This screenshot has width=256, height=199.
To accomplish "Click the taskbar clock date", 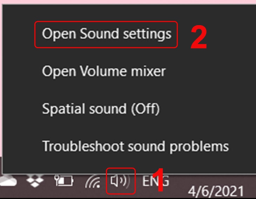I will click(x=216, y=191).
